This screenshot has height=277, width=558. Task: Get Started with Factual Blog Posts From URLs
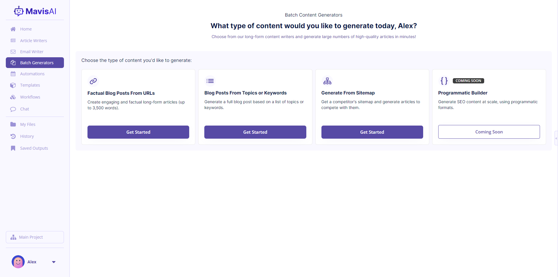tap(138, 132)
